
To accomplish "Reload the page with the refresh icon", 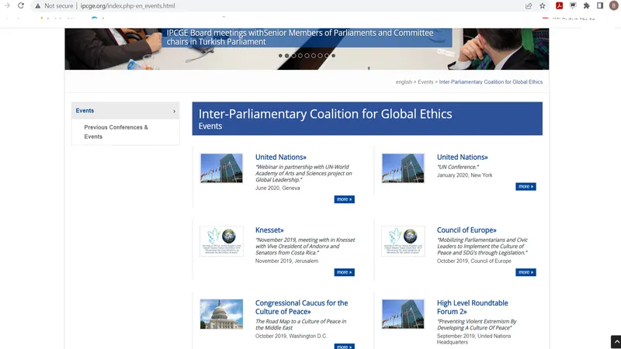I will click(21, 5).
